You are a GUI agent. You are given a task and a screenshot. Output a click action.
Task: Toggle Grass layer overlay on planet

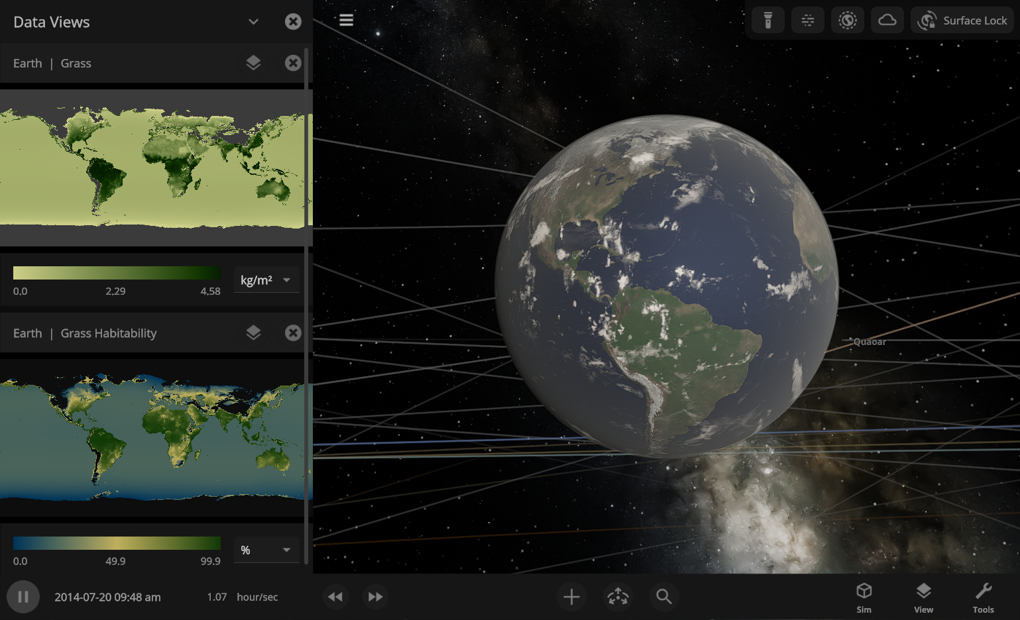253,63
